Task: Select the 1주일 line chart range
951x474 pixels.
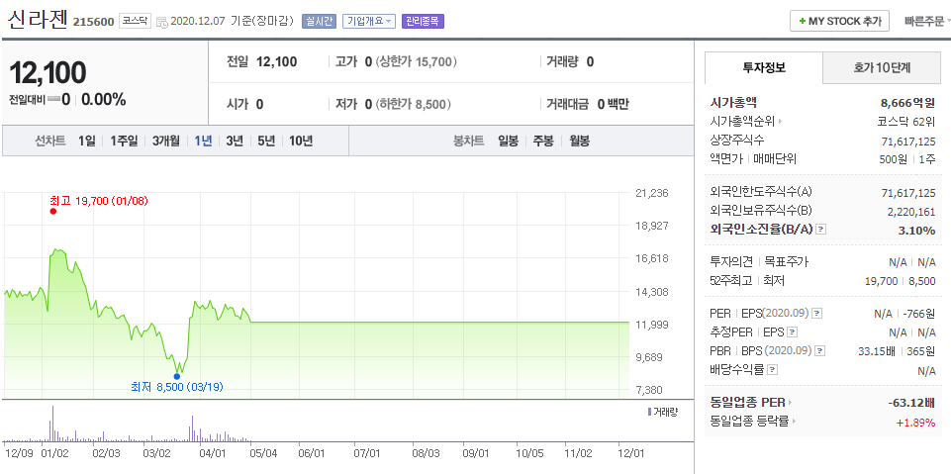Action: click(124, 142)
